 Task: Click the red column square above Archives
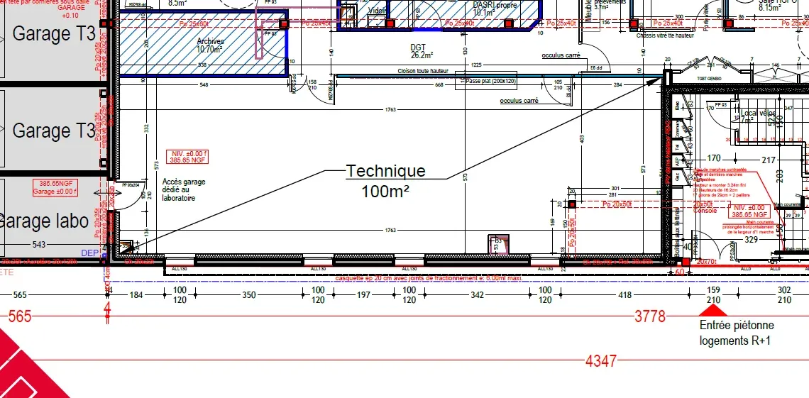pos(283,23)
